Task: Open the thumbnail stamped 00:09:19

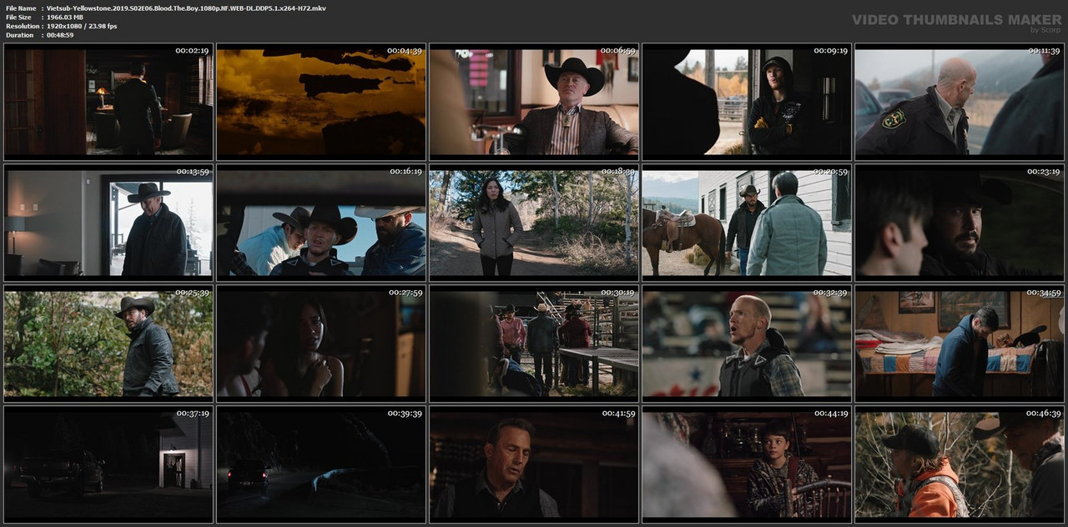Action: tap(747, 102)
